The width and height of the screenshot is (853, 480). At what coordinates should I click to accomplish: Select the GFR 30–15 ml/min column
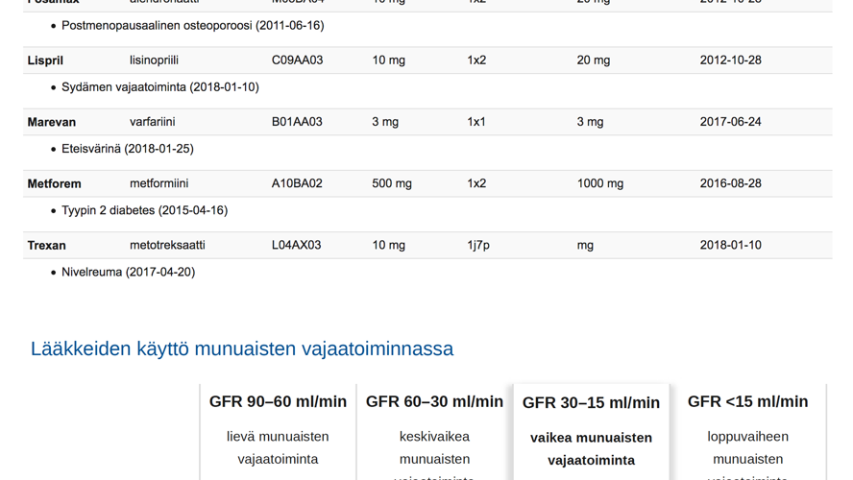[x=591, y=403]
